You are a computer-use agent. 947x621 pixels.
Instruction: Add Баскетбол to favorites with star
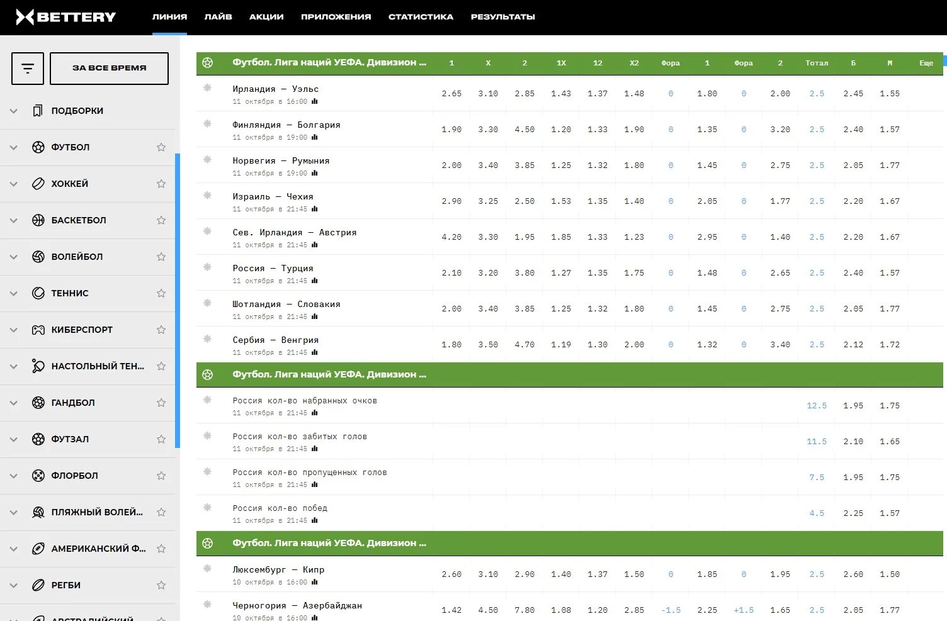coord(161,220)
